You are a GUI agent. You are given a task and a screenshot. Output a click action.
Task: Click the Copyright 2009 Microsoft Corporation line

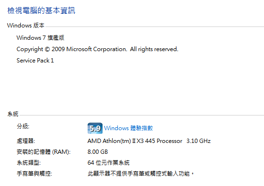97,49
